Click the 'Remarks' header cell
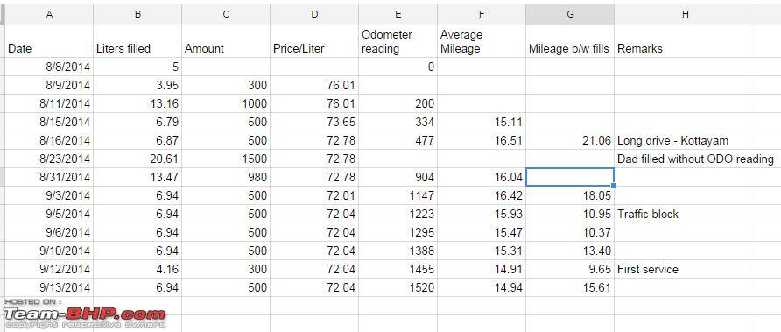Viewport: 781px width, 332px height. click(685, 41)
